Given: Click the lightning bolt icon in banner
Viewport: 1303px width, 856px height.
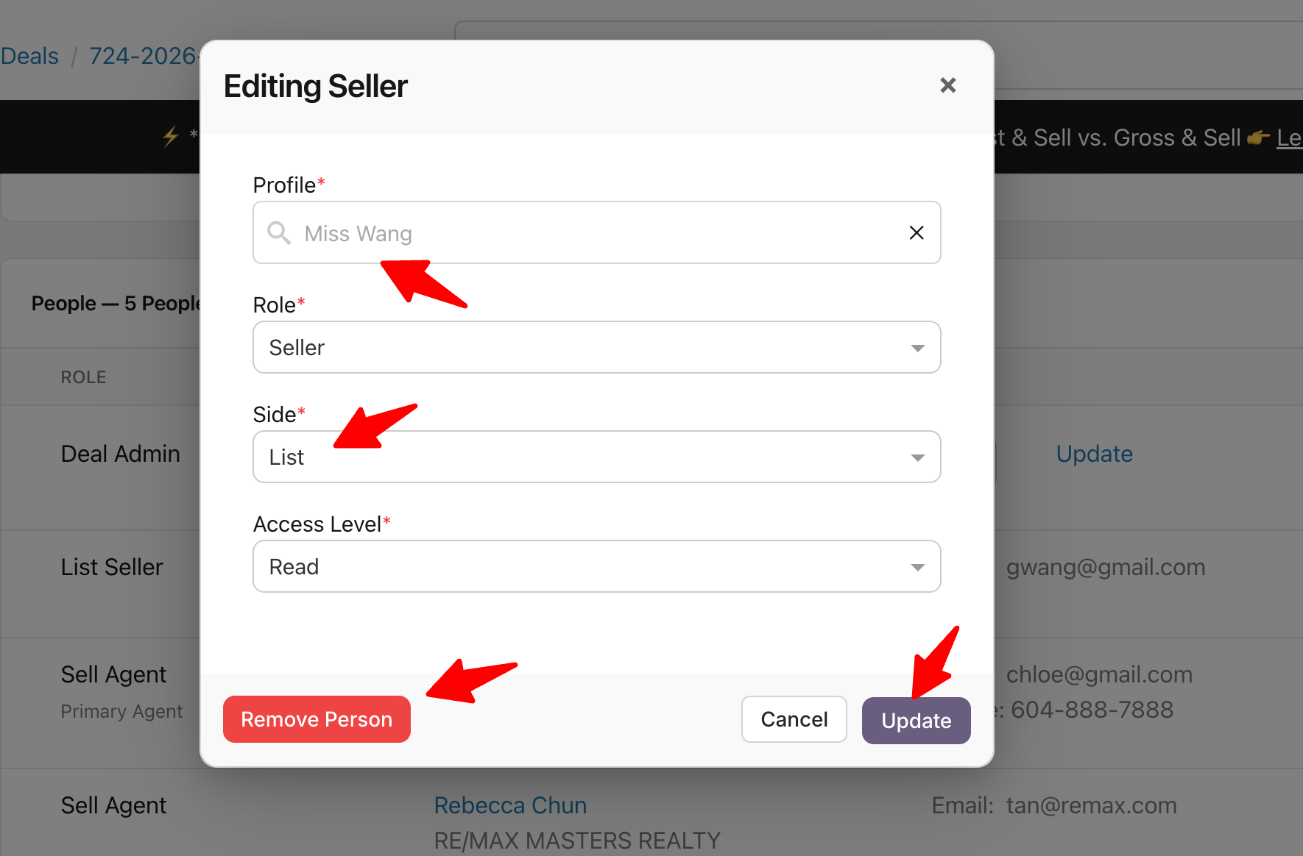Looking at the screenshot, I should pos(171,136).
